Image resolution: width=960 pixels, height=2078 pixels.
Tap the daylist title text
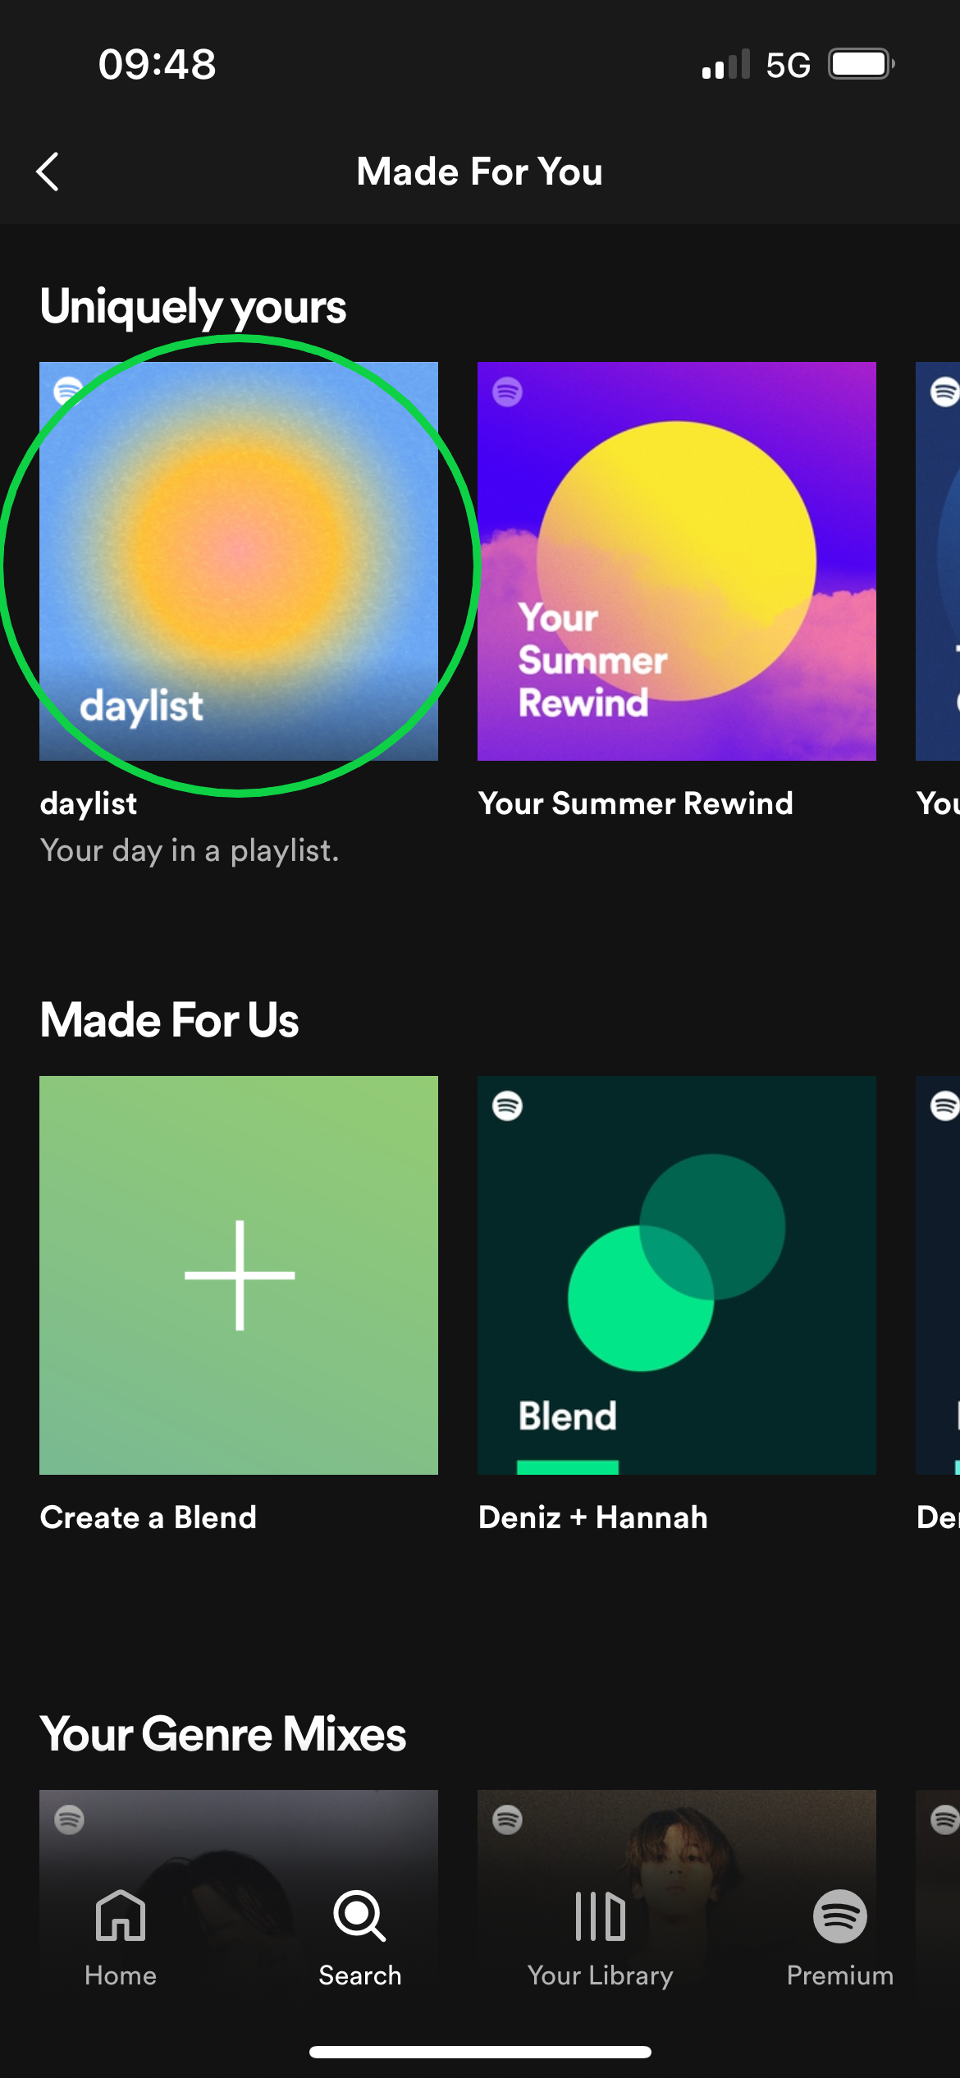point(89,803)
